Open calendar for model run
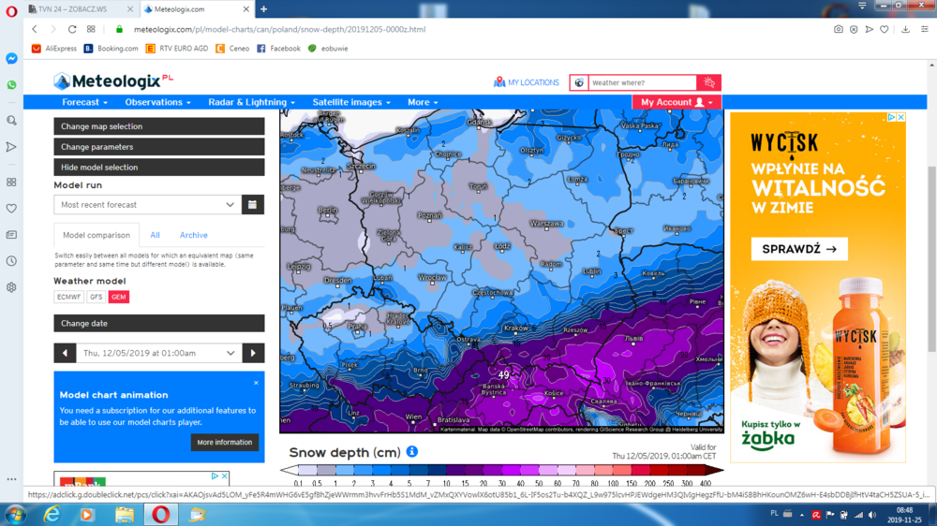 [253, 205]
